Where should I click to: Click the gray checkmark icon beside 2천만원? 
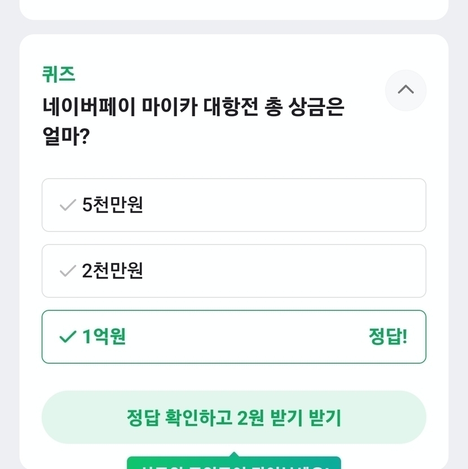[x=67, y=271]
